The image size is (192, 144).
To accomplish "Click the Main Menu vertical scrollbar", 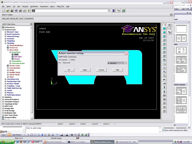I will [32, 73].
